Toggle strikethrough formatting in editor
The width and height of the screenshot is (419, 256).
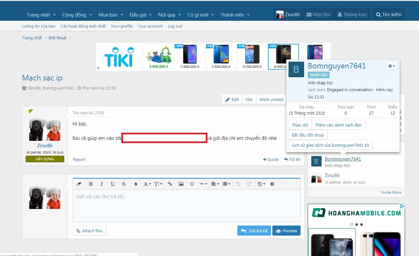click(x=124, y=184)
